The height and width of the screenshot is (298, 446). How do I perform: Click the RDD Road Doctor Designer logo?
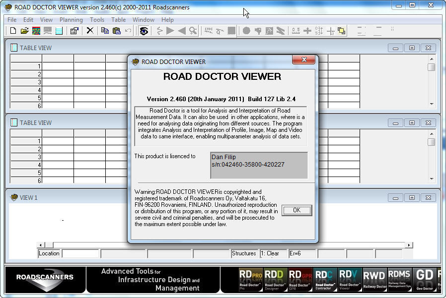[x=275, y=280]
